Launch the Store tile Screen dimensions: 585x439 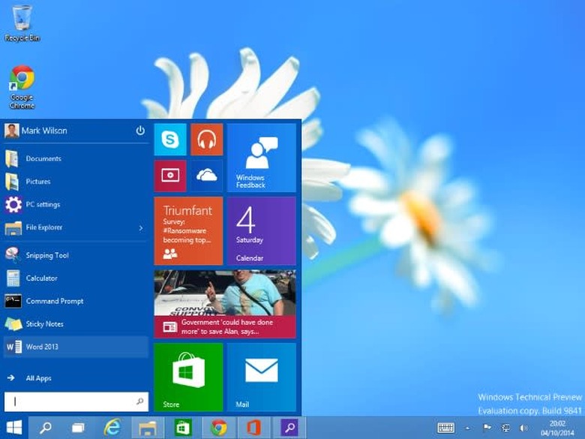[x=188, y=377]
